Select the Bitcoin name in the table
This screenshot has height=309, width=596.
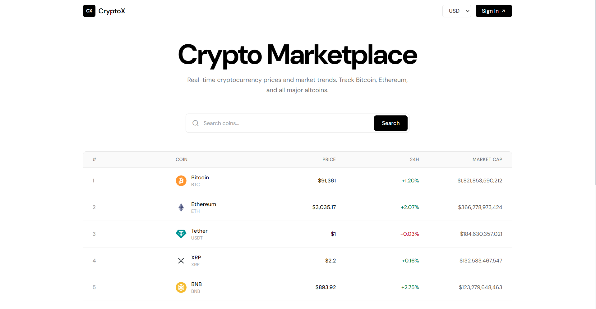pos(200,177)
